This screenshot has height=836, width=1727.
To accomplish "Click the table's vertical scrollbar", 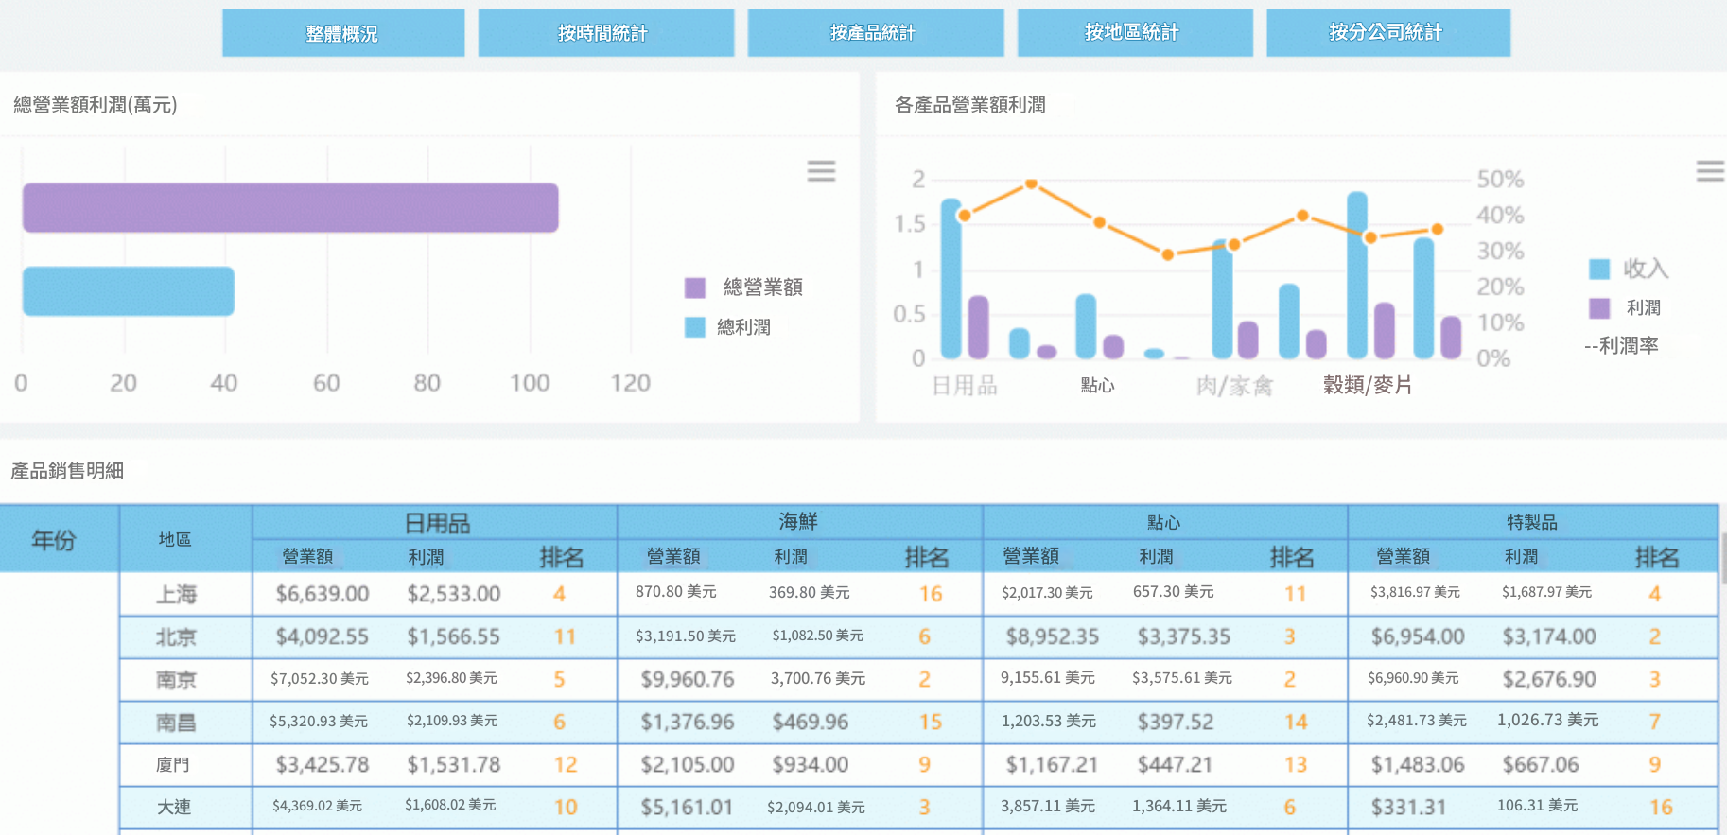I will point(1722,558).
